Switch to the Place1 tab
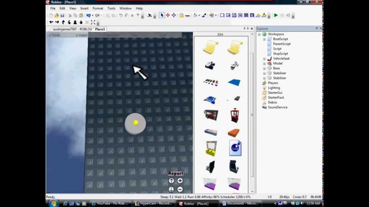This screenshot has height=207, width=369. (x=100, y=29)
